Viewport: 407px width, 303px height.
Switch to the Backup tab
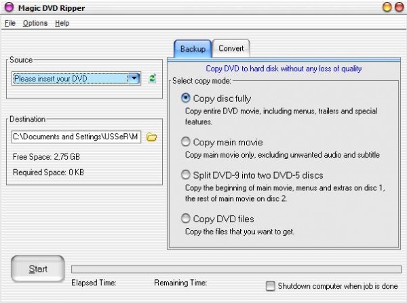[193, 49]
